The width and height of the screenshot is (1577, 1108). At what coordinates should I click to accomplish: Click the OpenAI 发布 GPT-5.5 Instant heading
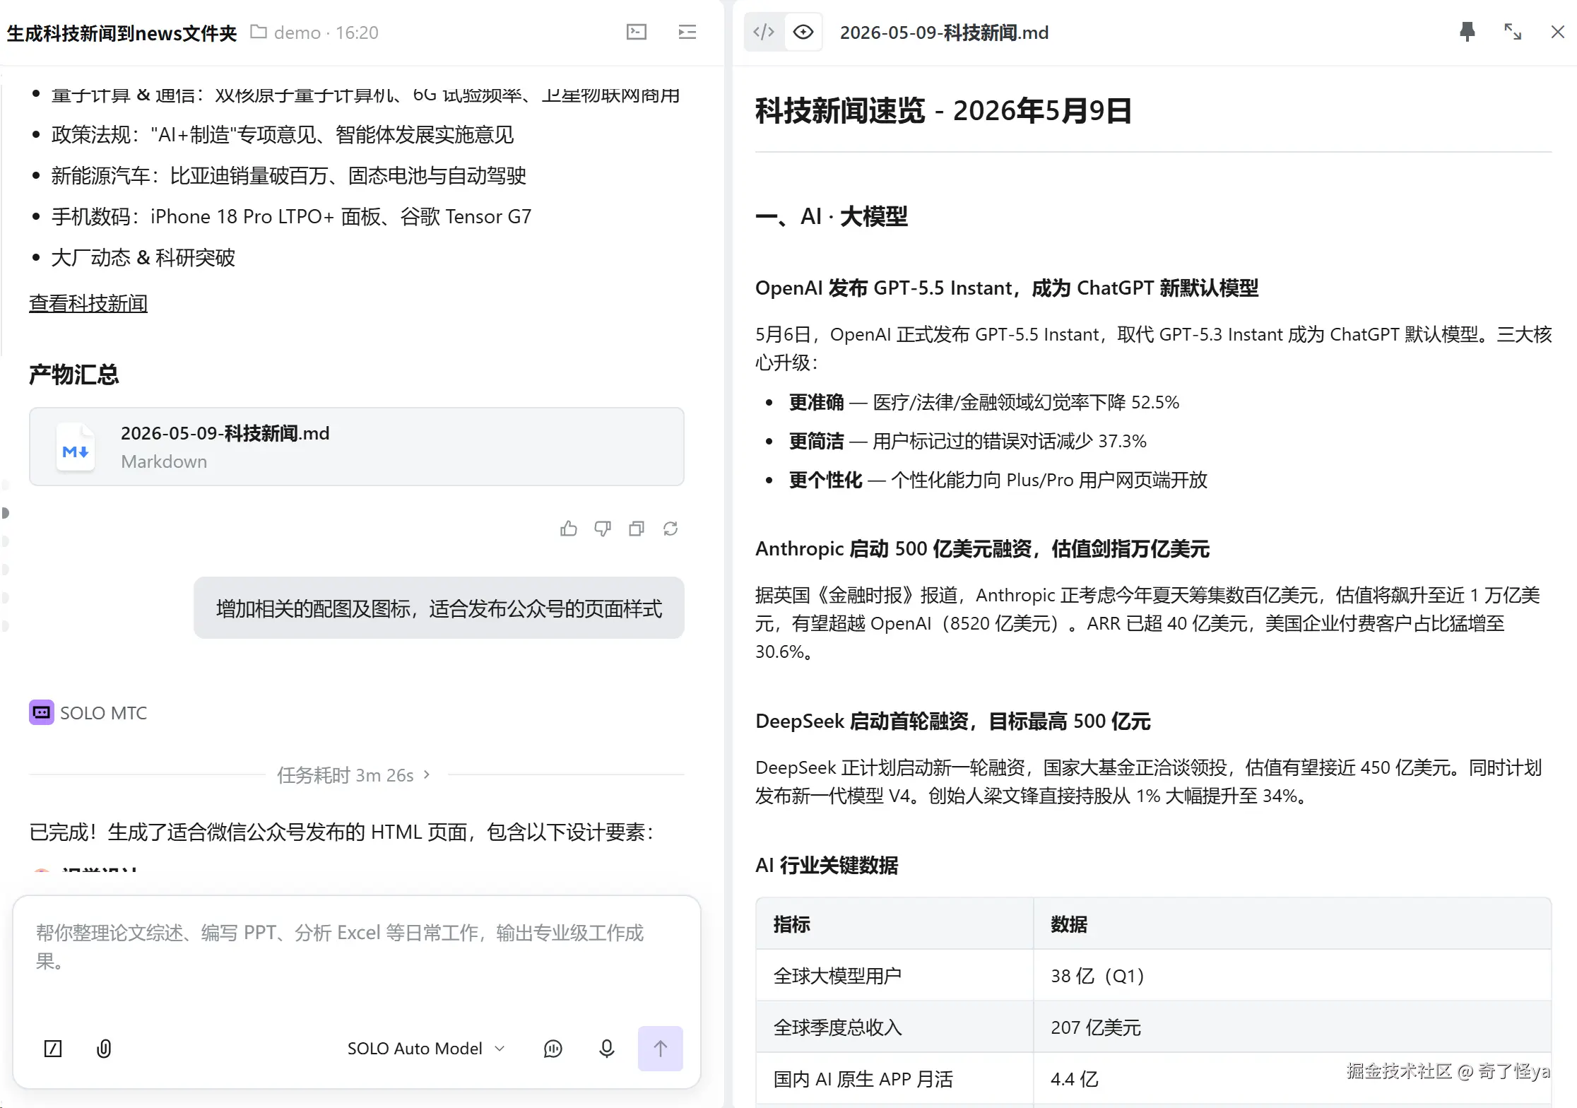pyautogui.click(x=1007, y=288)
